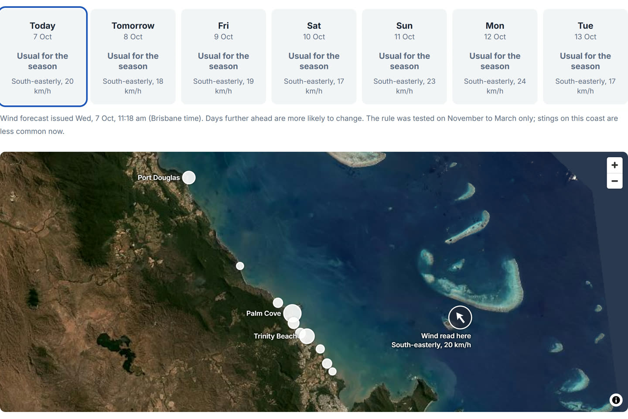Click the 'Port Douglas' map label
The height and width of the screenshot is (419, 628).
point(159,178)
